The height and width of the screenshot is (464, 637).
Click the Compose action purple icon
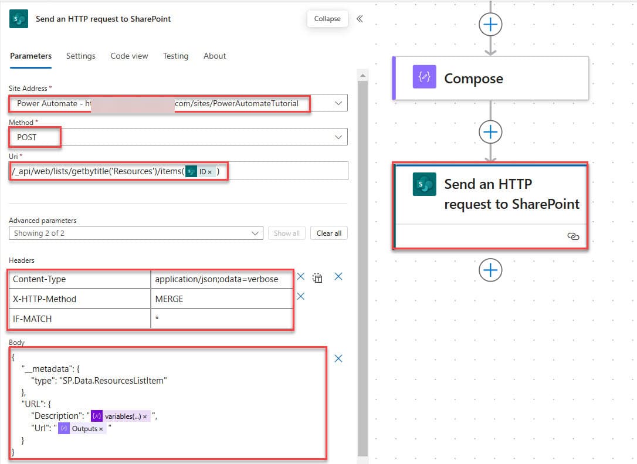424,76
